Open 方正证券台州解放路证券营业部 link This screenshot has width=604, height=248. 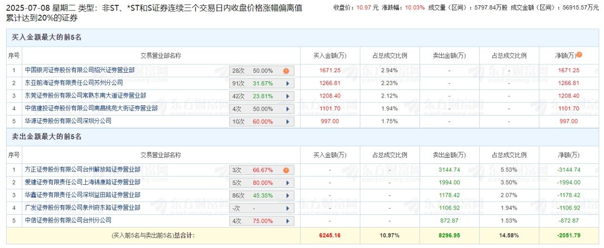coord(82,170)
